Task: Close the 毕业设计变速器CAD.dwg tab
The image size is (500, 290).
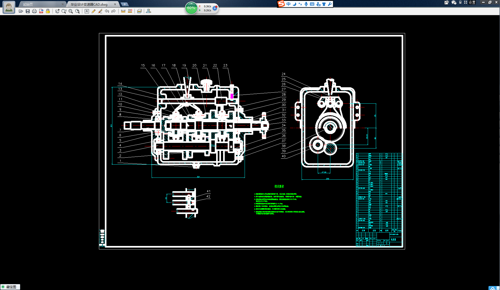Action: [x=115, y=4]
